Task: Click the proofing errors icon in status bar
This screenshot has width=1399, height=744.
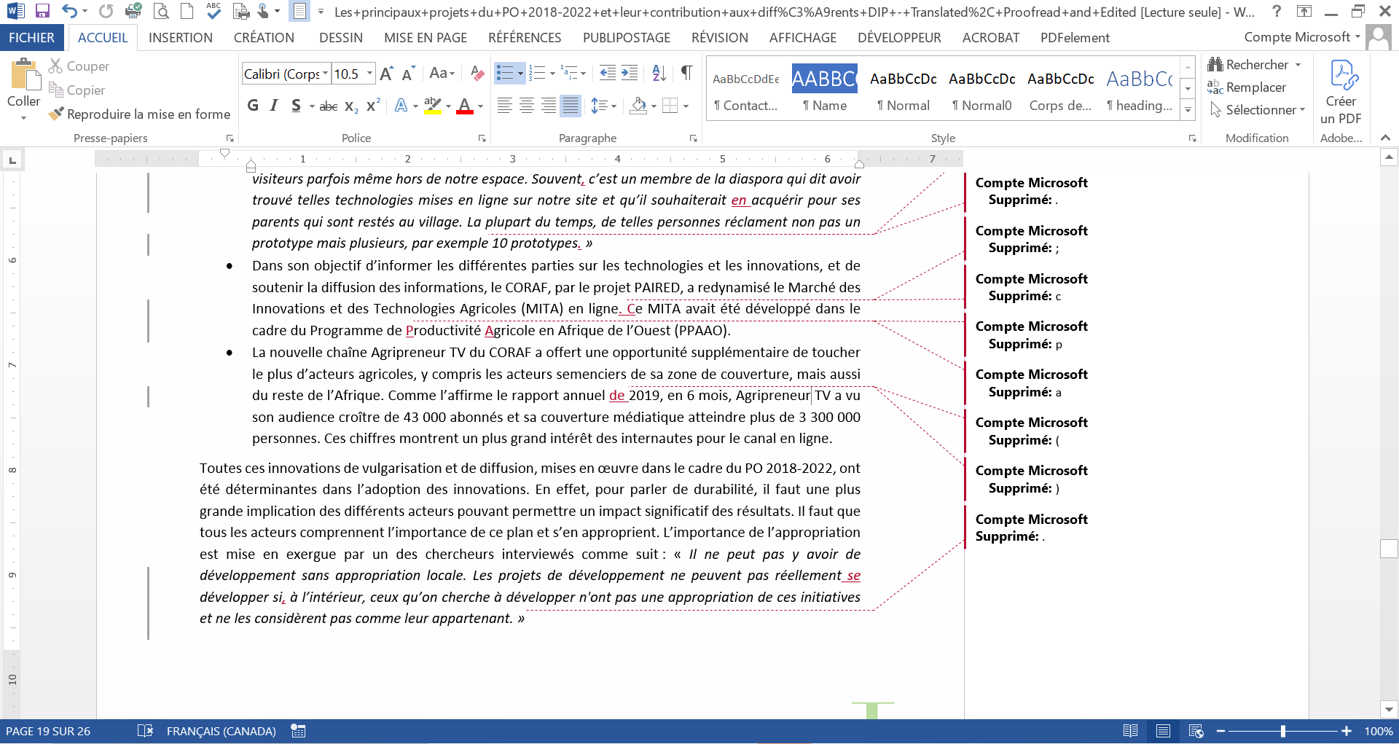Action: coord(145,731)
